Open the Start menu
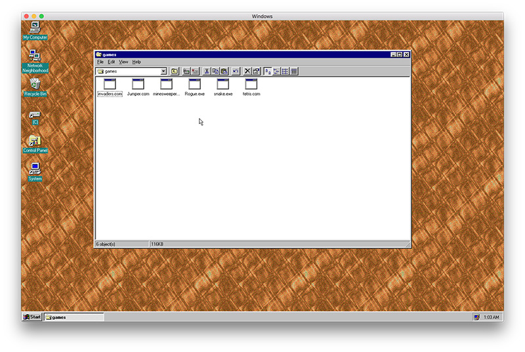Screen dimensions: 525x352 [32, 317]
